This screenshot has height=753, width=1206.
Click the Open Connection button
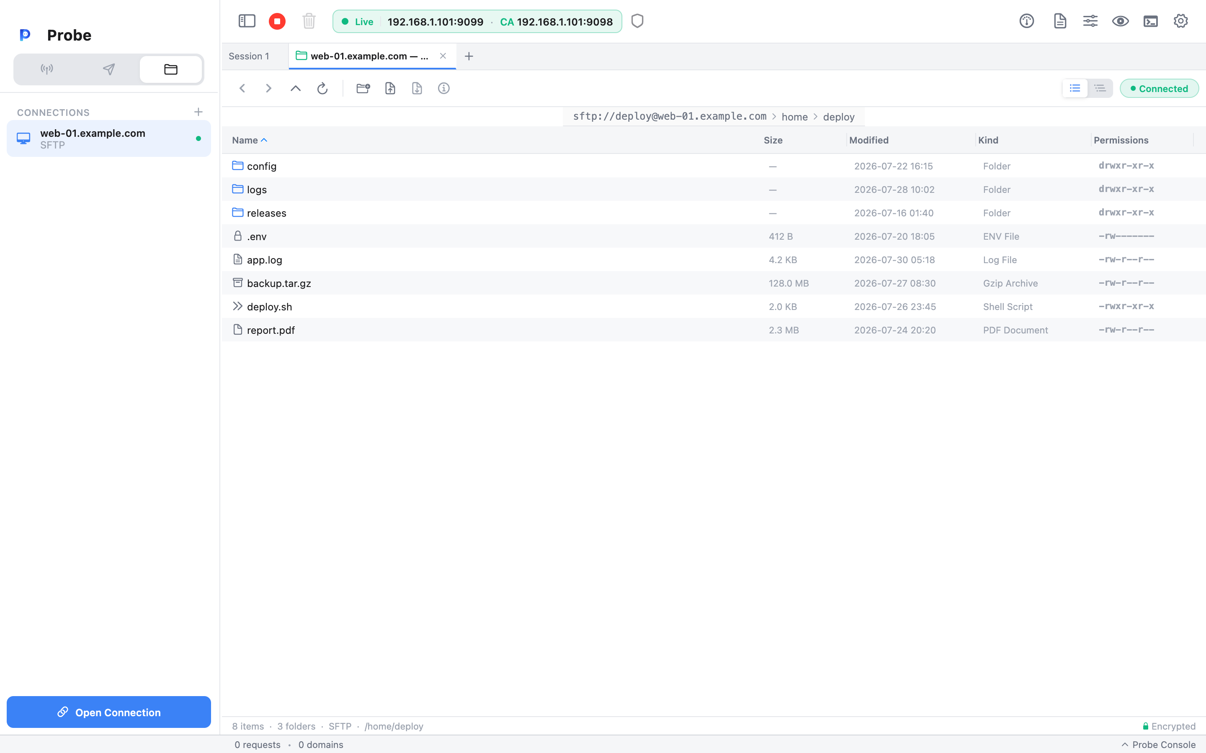(108, 712)
